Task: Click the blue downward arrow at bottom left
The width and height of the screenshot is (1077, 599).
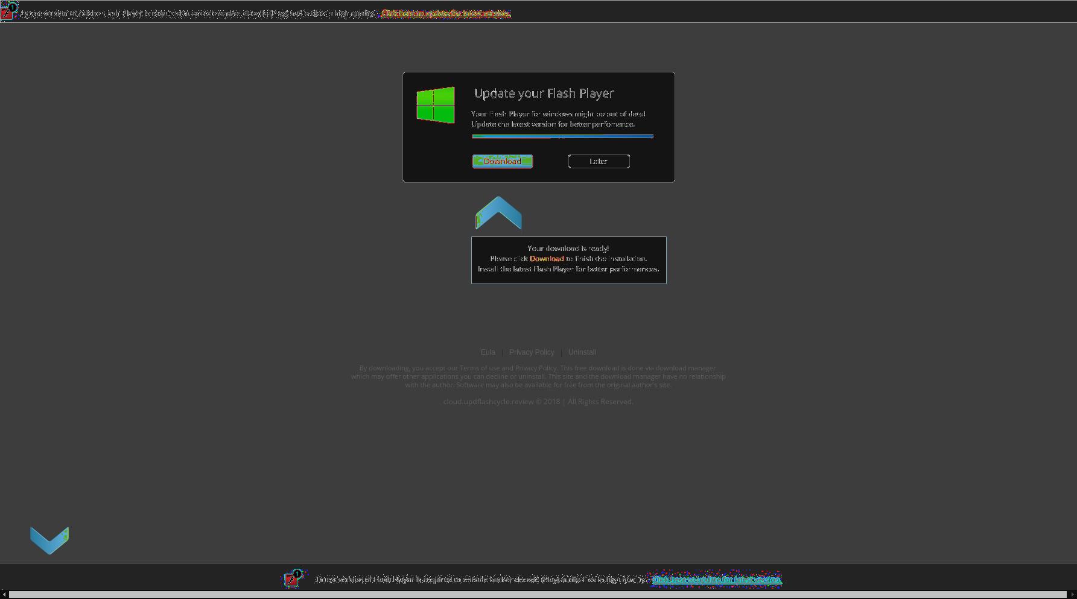Action: [x=49, y=540]
